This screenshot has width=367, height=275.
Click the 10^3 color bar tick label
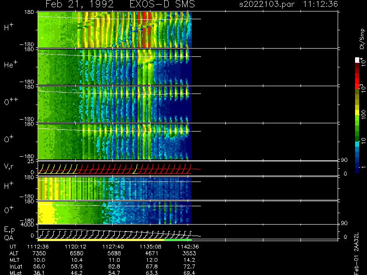[362, 87]
